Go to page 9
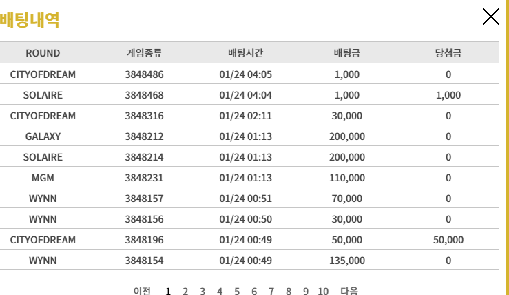 [305, 291]
